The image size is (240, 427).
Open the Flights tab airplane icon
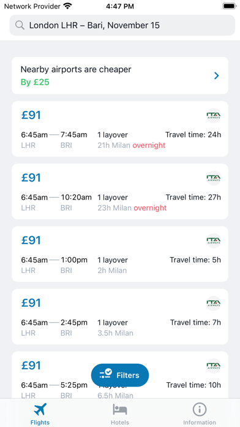click(40, 409)
